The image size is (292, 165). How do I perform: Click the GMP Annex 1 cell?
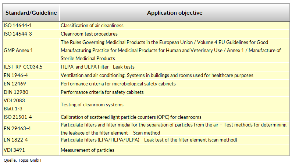pos(31,50)
